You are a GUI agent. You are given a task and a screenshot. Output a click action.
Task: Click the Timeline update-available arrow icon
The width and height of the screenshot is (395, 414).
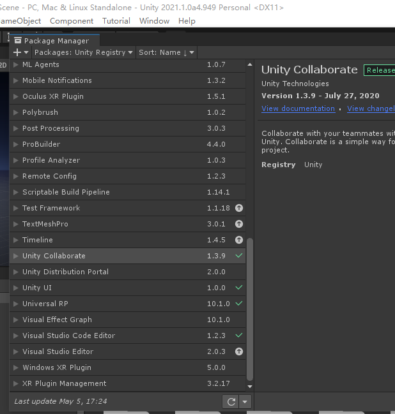(239, 240)
